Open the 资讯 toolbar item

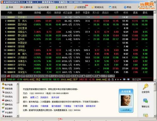coord(113,7)
